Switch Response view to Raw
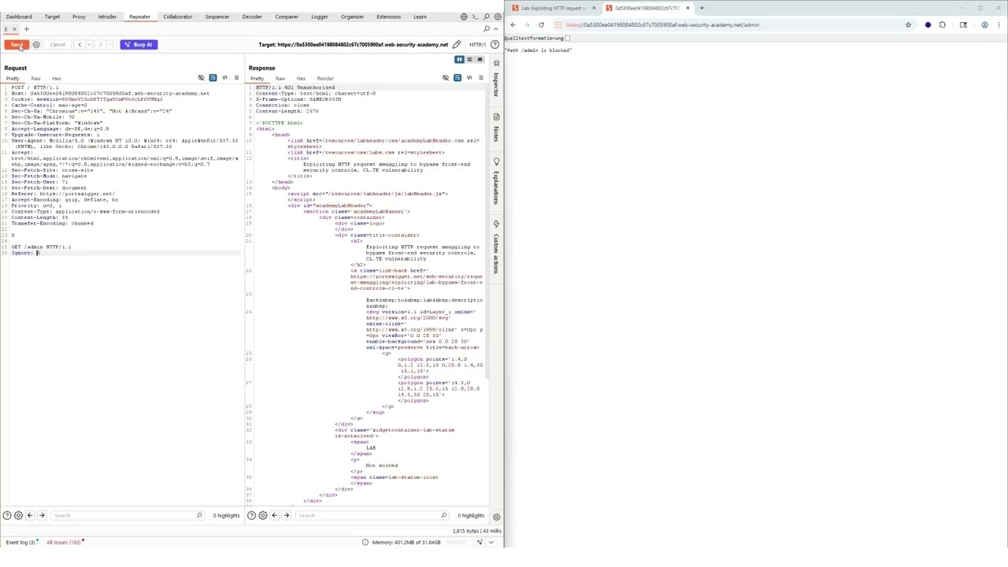 280,79
